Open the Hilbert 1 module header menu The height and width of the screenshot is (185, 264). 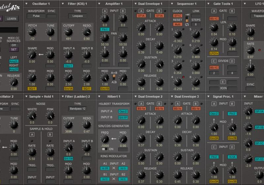(99, 96)
